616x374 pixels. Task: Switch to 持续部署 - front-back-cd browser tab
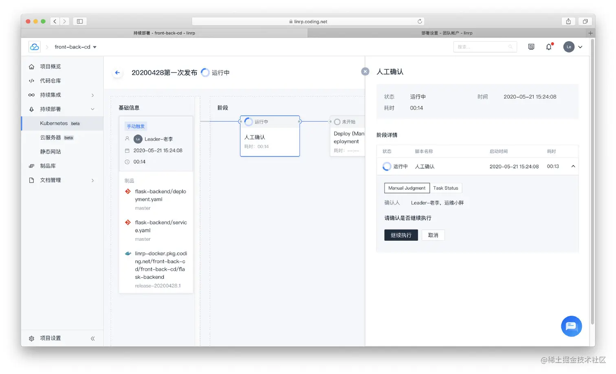click(164, 33)
